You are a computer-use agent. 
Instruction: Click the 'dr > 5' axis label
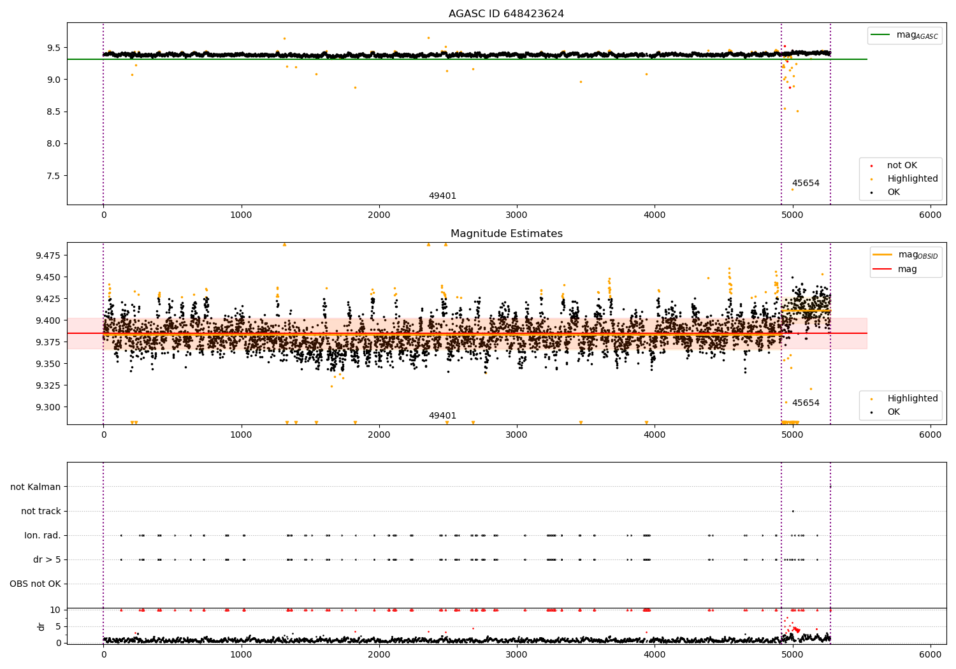pos(47,560)
